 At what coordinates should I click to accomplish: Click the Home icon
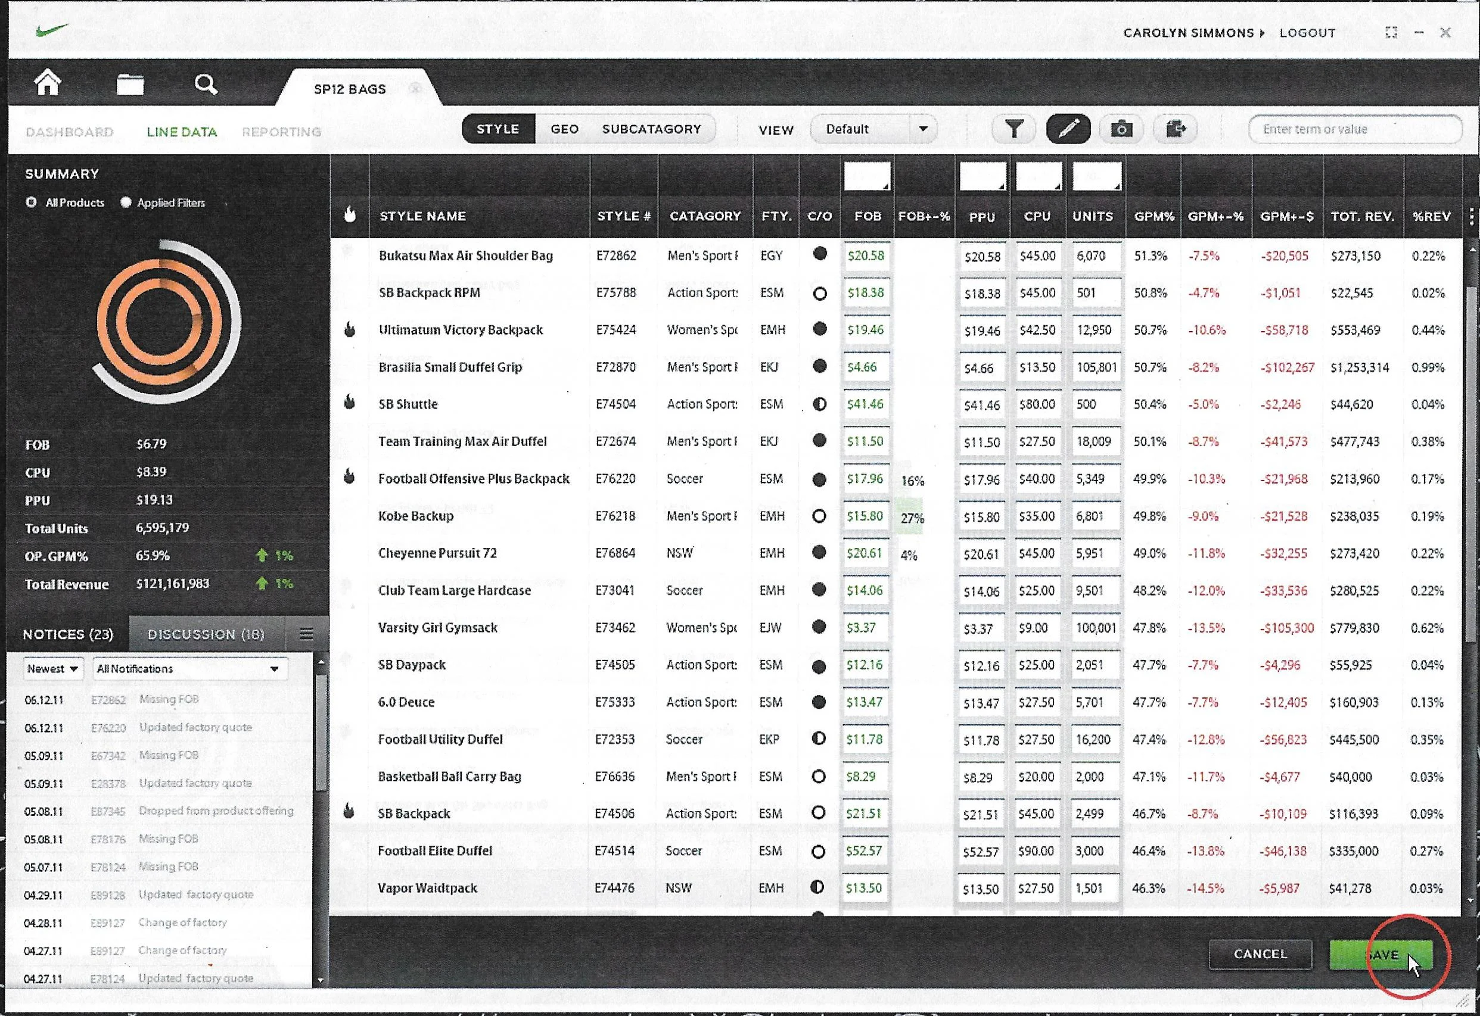(48, 83)
